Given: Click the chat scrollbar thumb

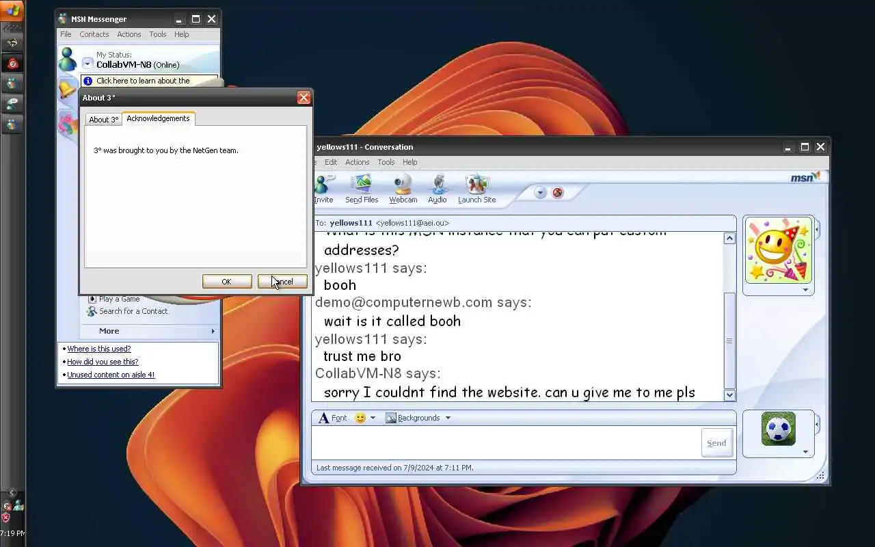Looking at the screenshot, I should pos(729,341).
